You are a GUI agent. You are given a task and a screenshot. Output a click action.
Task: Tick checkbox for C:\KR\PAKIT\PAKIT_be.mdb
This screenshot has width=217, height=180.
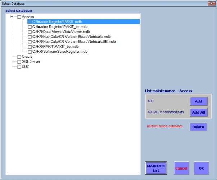(30, 47)
